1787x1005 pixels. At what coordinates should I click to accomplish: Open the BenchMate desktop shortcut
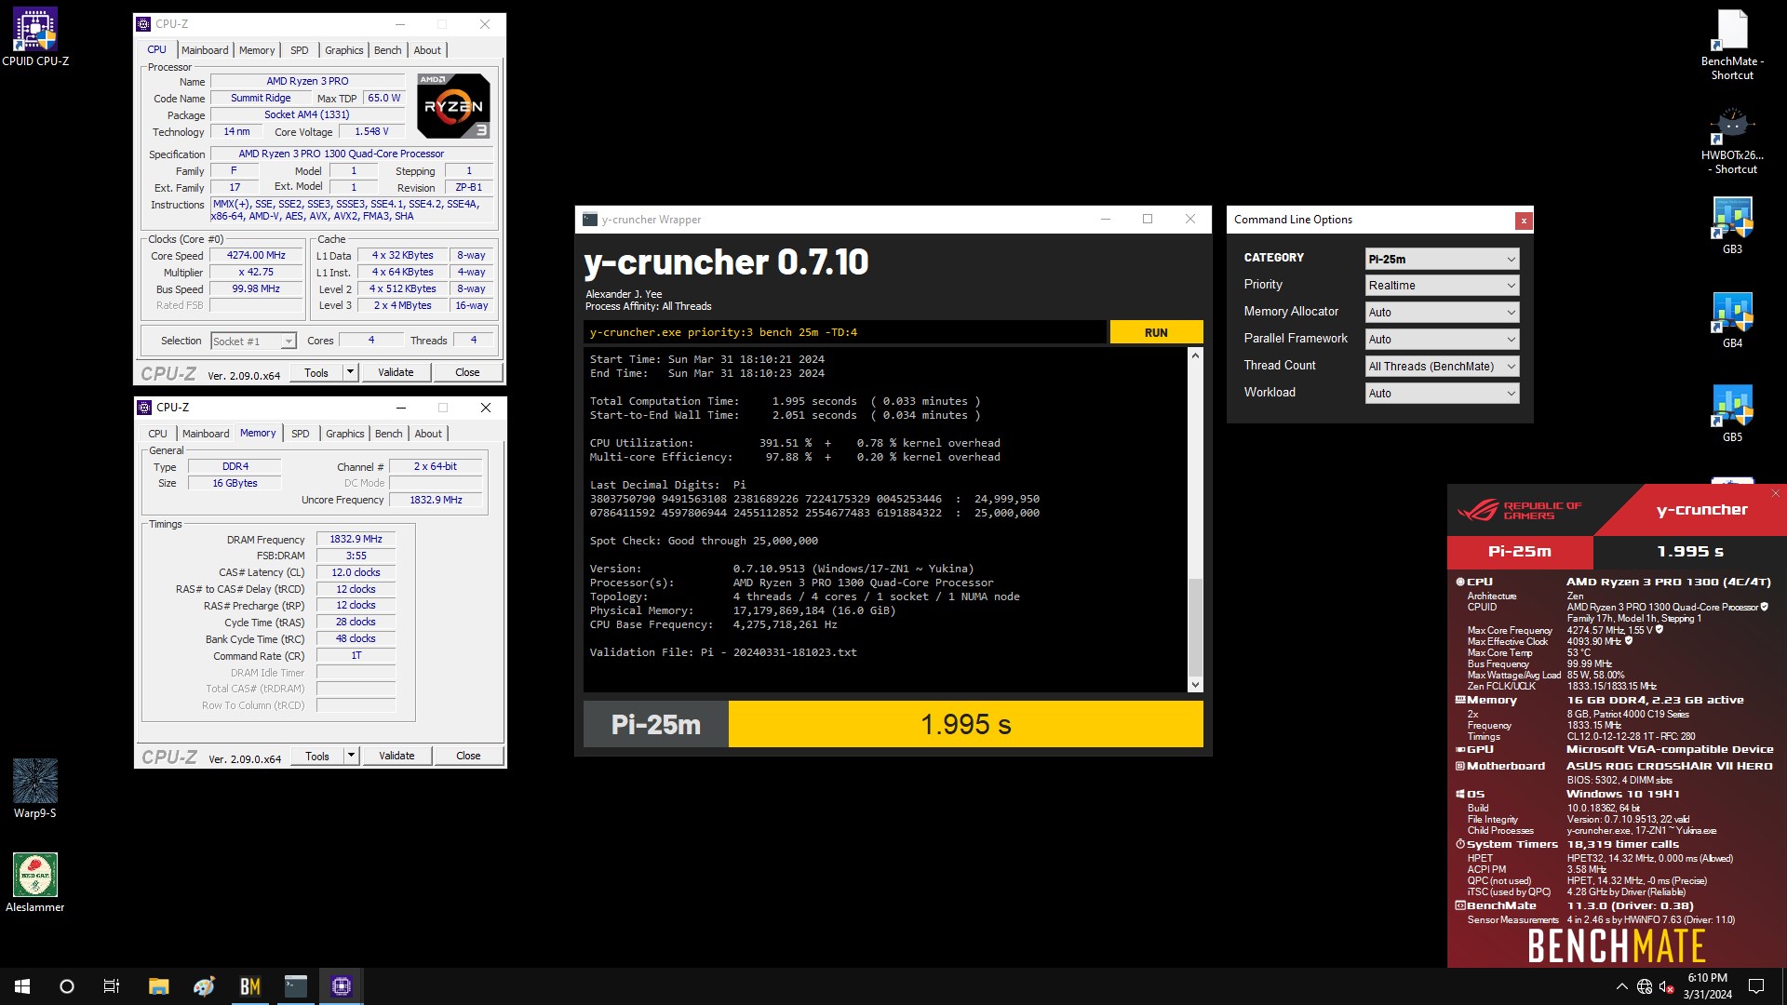click(1732, 45)
